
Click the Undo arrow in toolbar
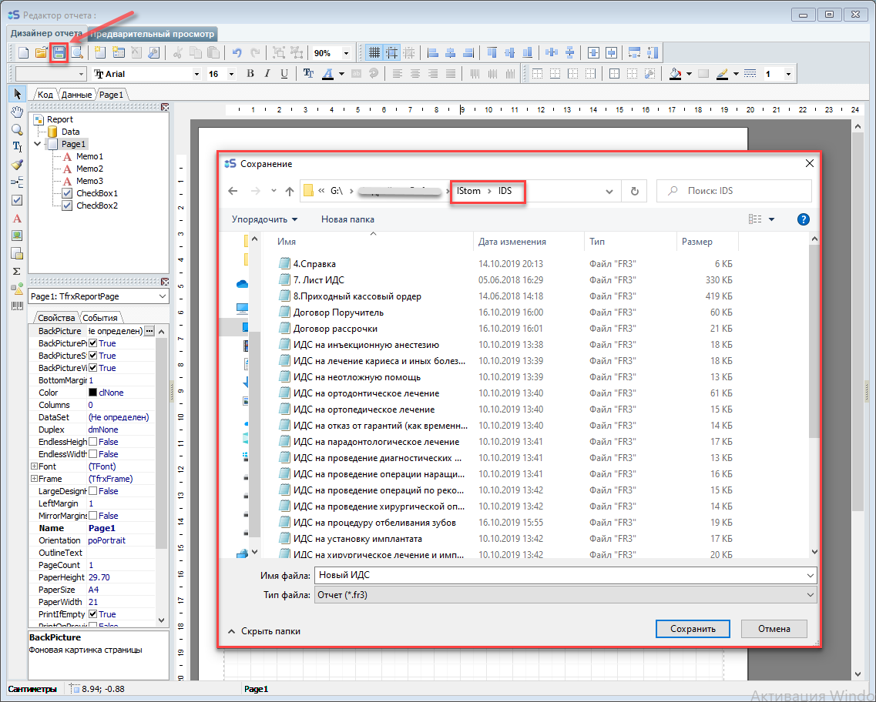pos(237,52)
